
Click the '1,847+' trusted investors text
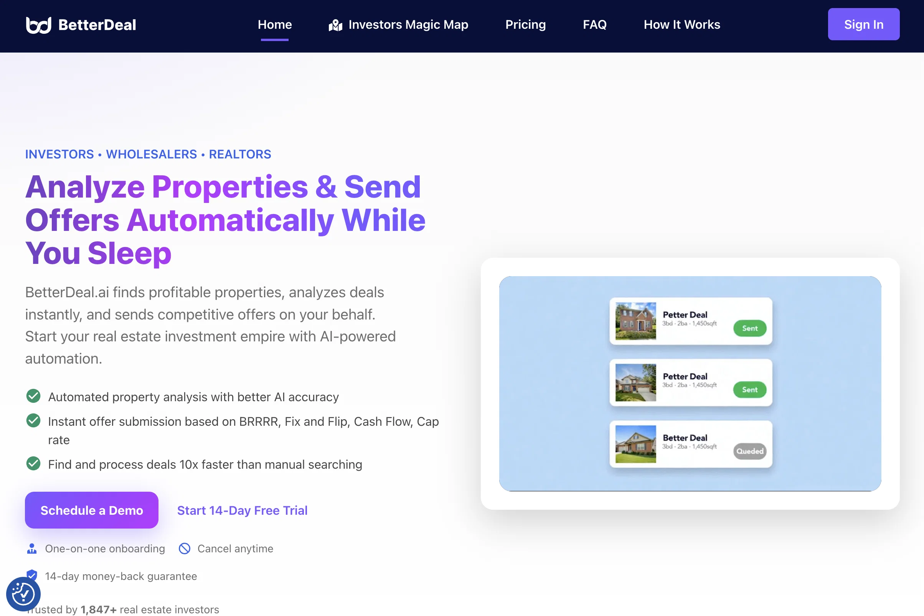click(99, 609)
